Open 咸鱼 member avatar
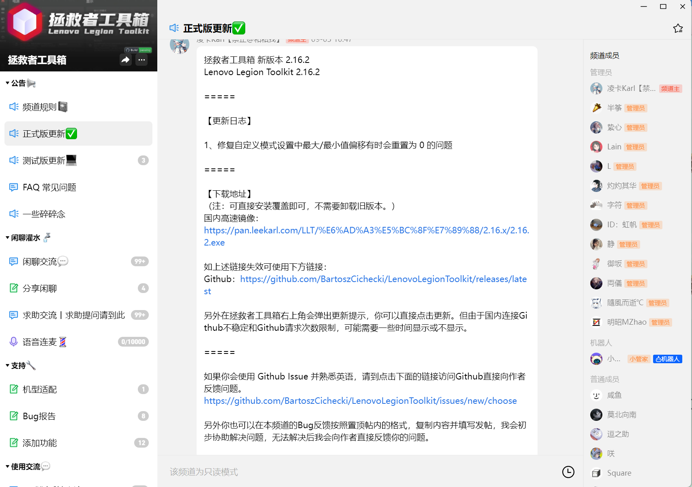Image resolution: width=692 pixels, height=487 pixels. (x=596, y=395)
